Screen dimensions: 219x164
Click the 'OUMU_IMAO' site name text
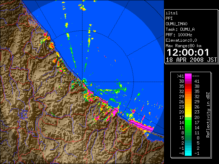[177, 24]
